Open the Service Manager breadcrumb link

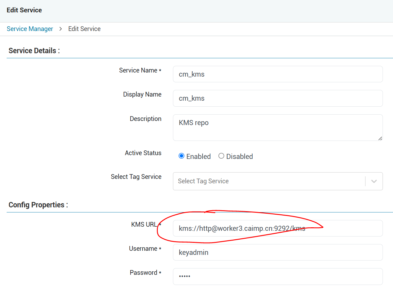(30, 29)
